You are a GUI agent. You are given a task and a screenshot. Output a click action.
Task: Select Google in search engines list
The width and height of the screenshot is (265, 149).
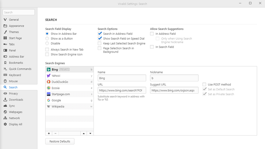(69, 100)
